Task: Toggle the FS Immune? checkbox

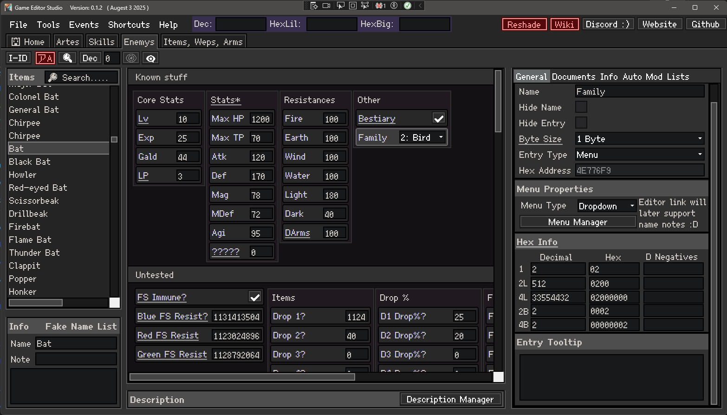Action: (x=255, y=297)
